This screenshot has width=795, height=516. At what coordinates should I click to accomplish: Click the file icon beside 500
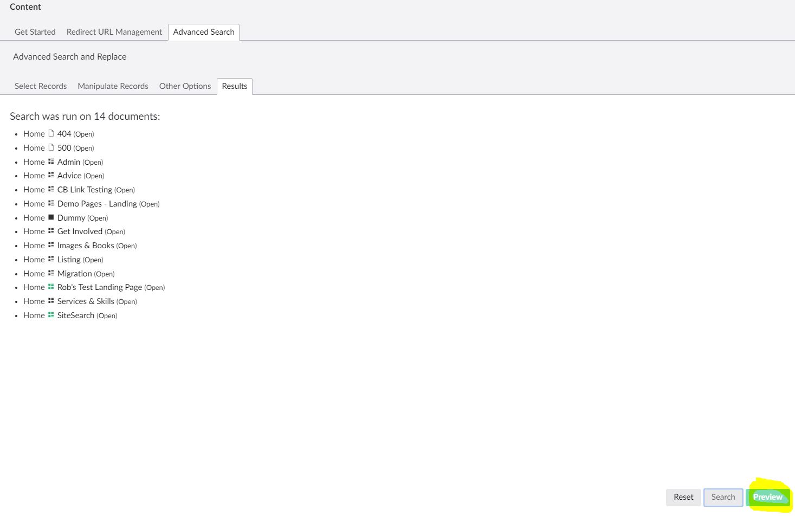[x=51, y=147]
